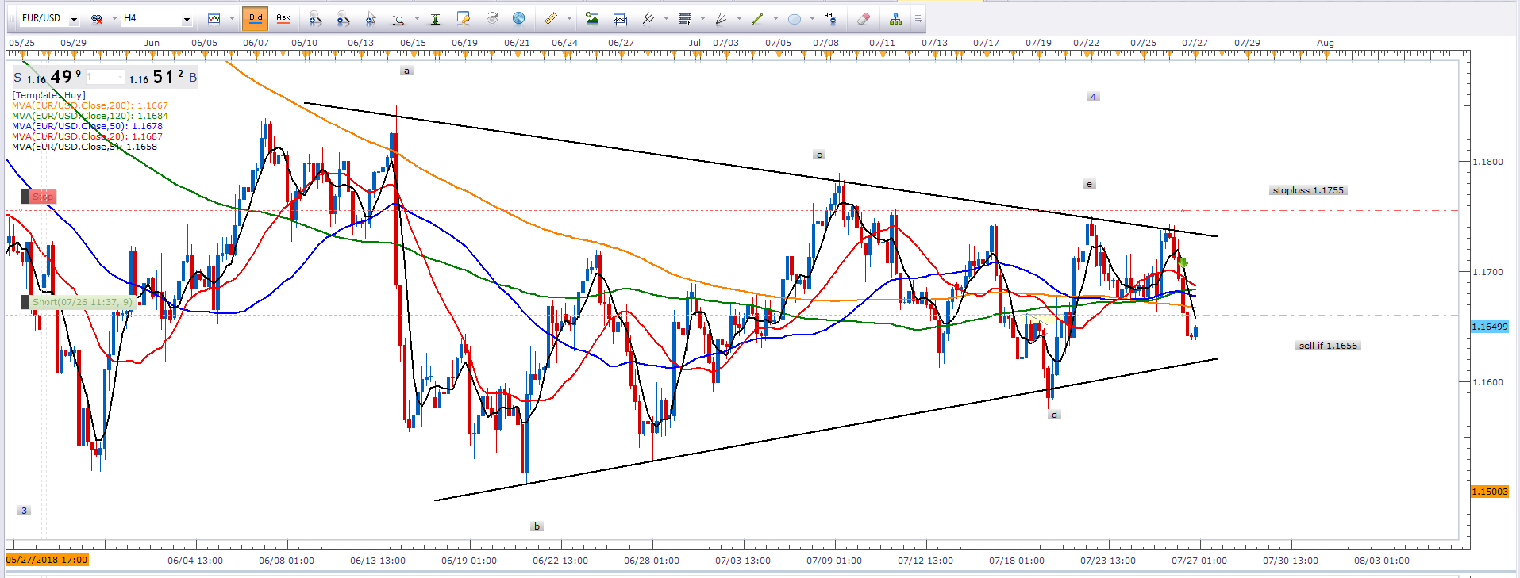Click the B buy price button
The height and width of the screenshot is (578, 1520).
193,78
